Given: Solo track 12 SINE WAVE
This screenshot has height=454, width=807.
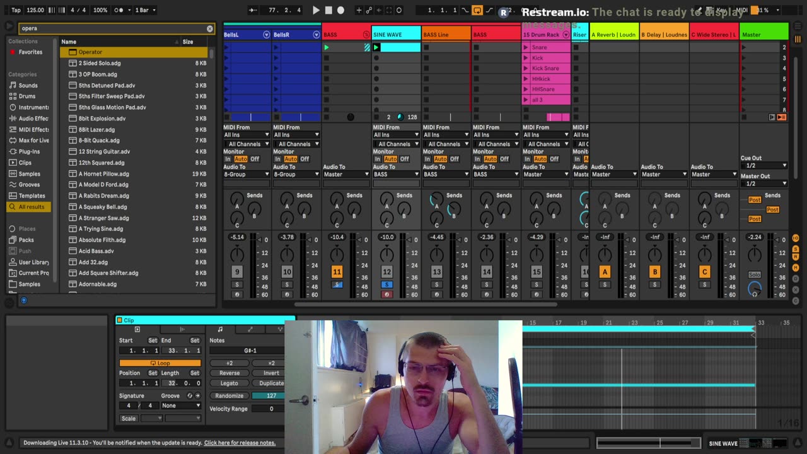Looking at the screenshot, I should [x=386, y=285].
